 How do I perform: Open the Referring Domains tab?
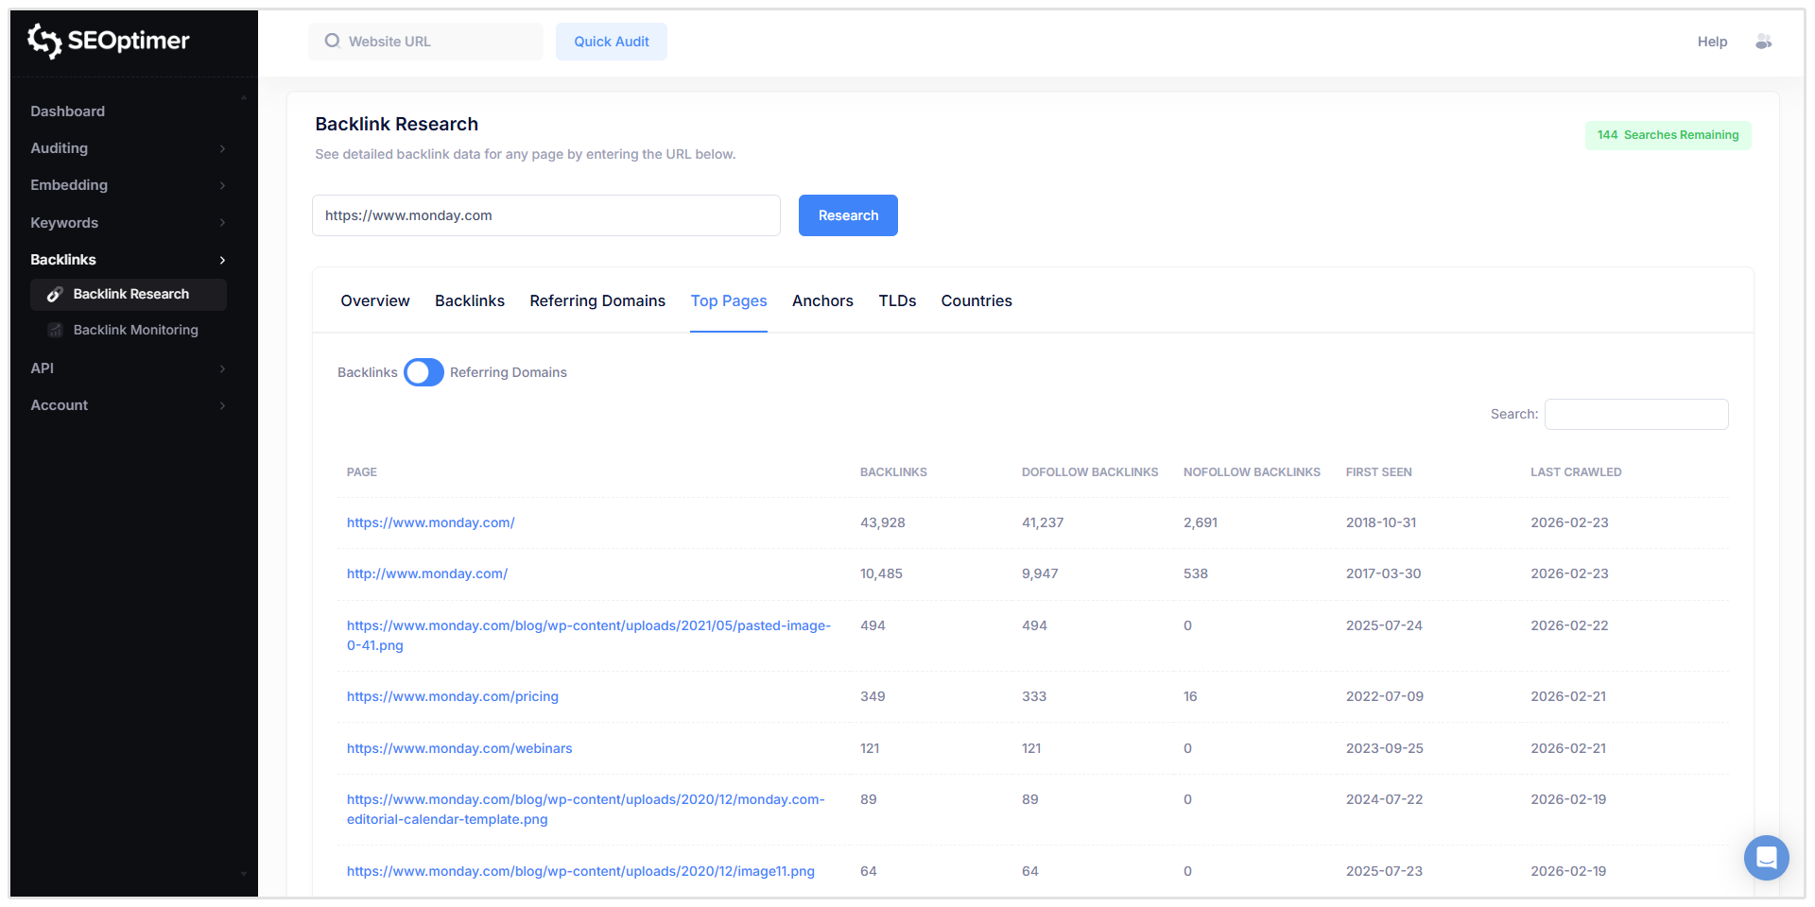[596, 300]
